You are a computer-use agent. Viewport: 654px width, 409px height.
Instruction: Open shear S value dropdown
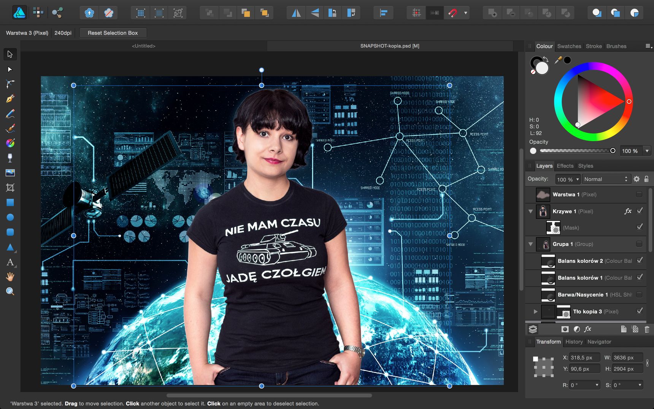[x=640, y=385]
